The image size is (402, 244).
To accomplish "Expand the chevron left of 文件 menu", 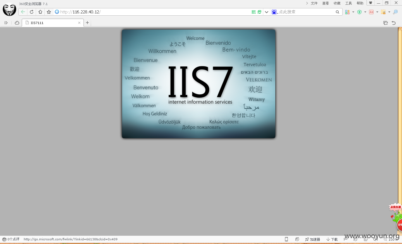I will [x=307, y=3].
